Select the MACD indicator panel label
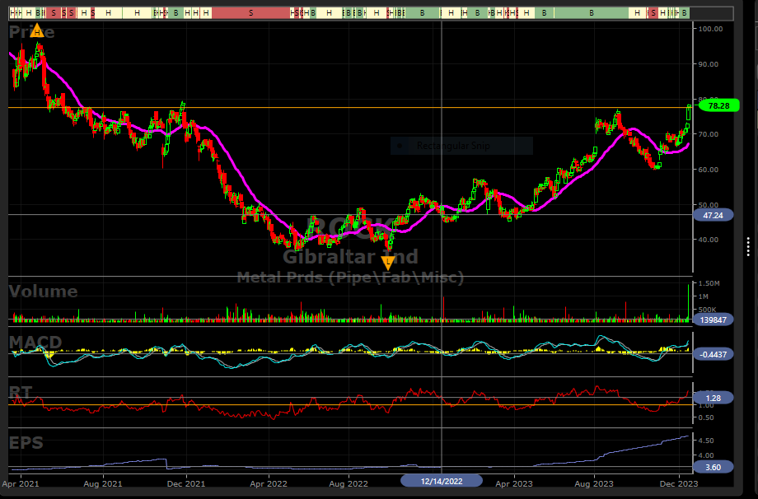The image size is (758, 499). point(35,342)
